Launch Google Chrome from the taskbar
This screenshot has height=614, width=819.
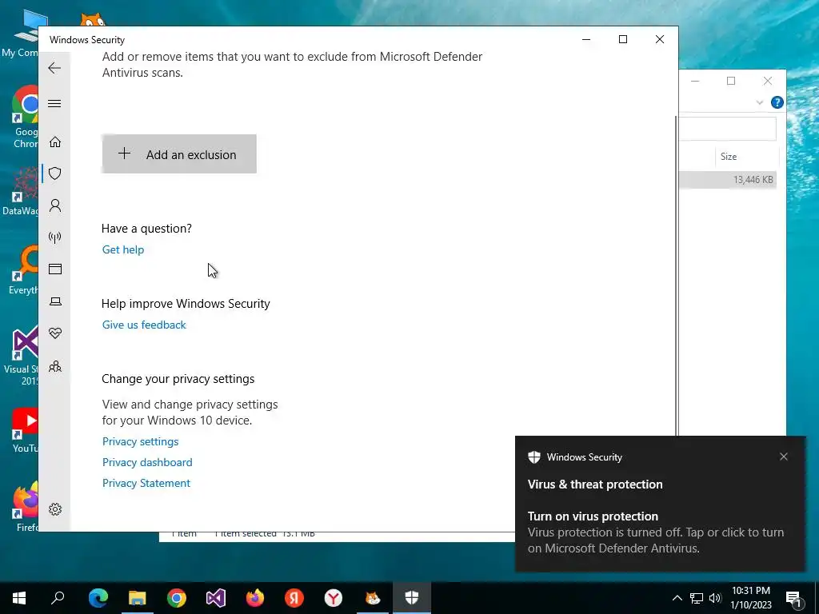pyautogui.click(x=177, y=598)
